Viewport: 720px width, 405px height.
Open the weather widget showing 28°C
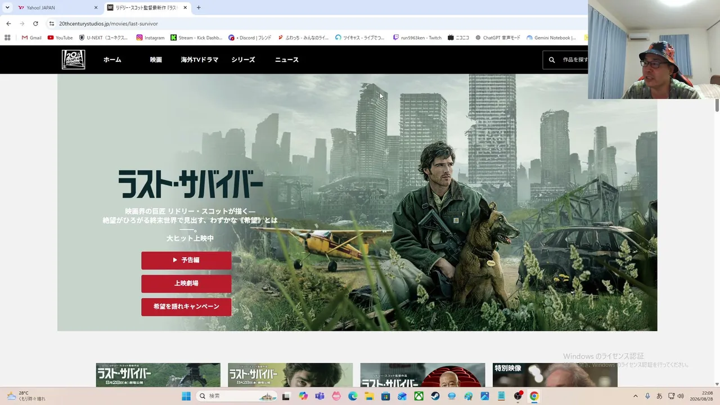point(26,396)
